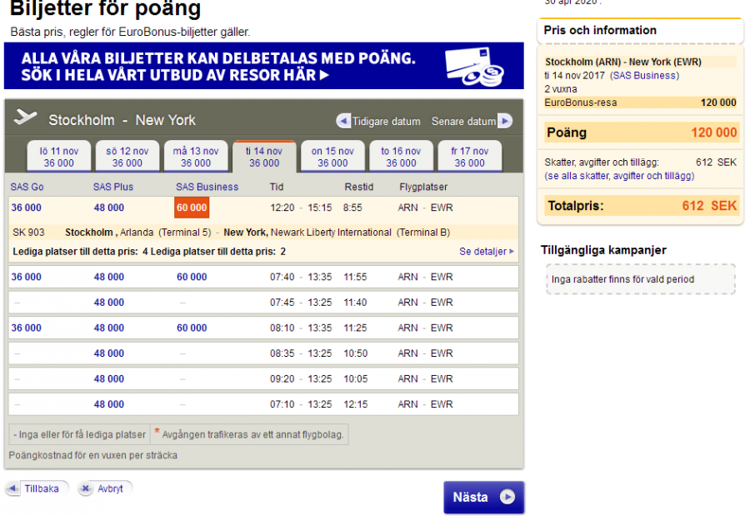Switch to the on 15 nov tab

(332, 157)
